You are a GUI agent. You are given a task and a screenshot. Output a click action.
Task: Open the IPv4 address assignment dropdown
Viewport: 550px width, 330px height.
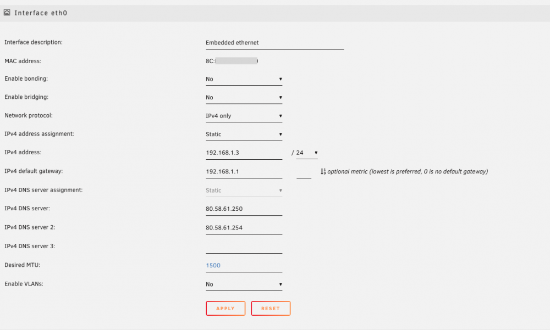(x=244, y=134)
